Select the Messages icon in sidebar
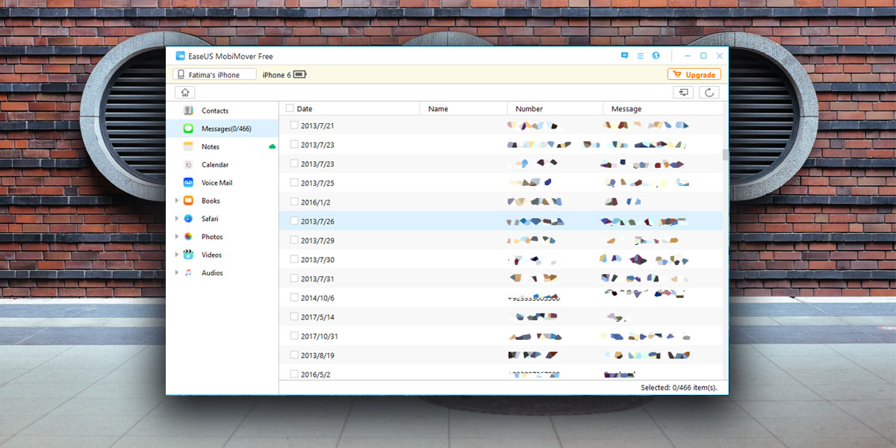 (x=188, y=128)
